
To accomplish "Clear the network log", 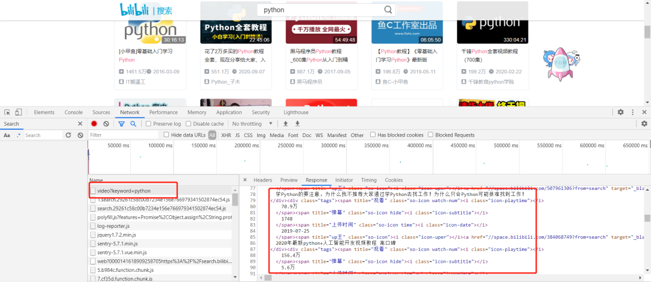I will 106,124.
